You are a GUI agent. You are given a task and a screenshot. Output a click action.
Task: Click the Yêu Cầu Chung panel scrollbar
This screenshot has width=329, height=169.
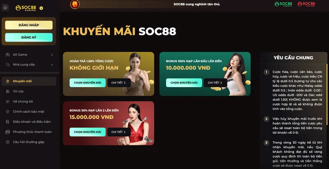pos(327,94)
